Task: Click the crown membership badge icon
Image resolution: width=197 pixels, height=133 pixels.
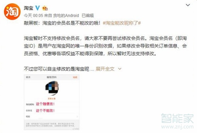Action: tap(45, 8)
